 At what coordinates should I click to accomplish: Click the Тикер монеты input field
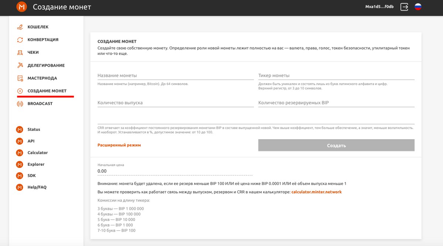coord(336,75)
